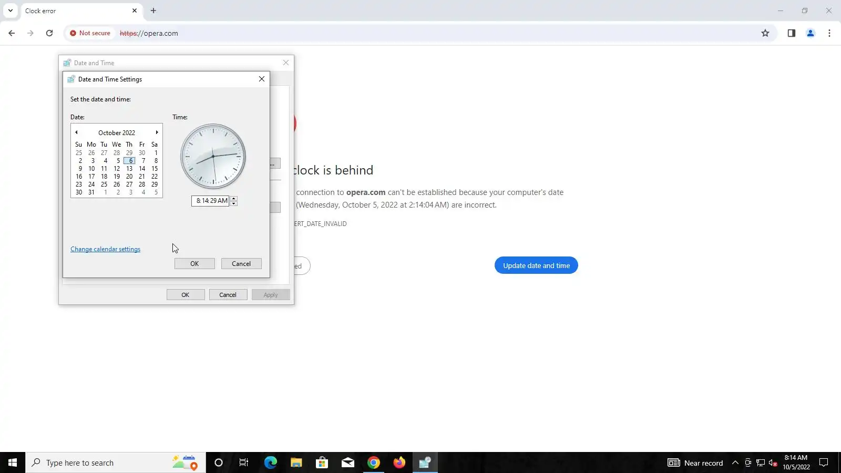Open Microsoft Store from the taskbar

point(322,462)
